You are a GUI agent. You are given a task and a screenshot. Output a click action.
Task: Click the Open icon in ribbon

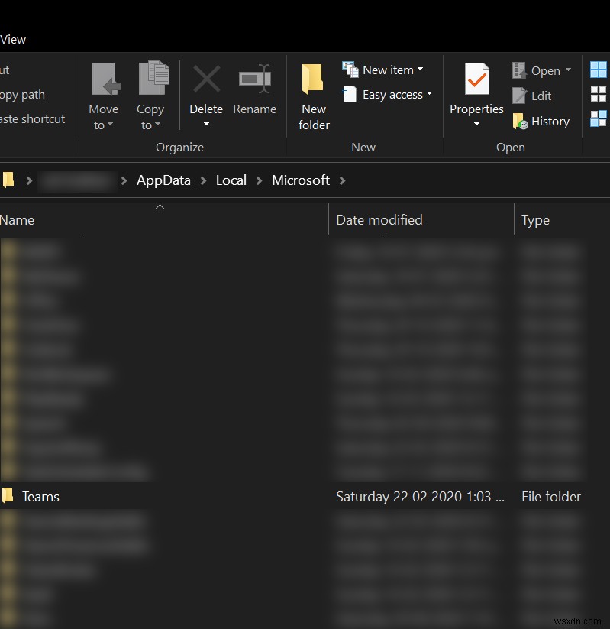[519, 70]
